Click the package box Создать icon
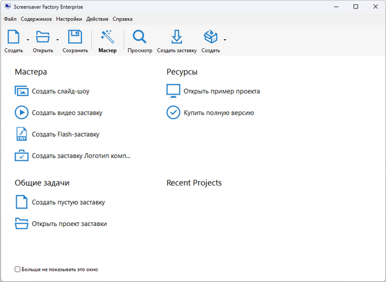 coord(210,37)
